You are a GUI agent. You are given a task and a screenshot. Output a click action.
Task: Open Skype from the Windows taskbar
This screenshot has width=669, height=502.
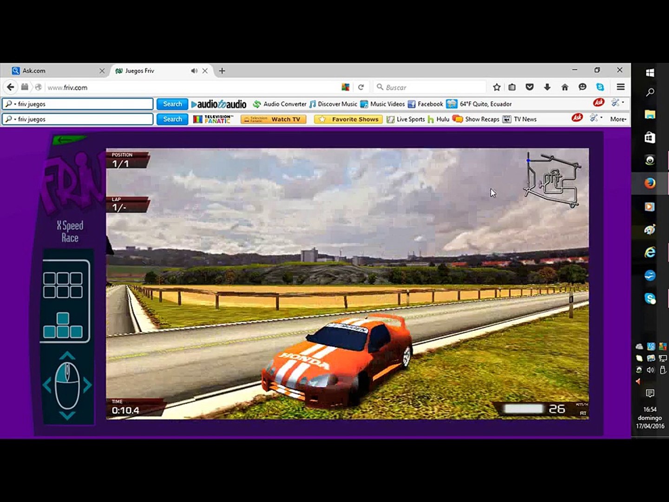coord(650,298)
